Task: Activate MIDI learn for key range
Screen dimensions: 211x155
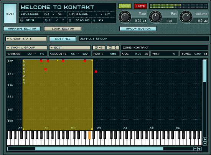Action: pos(99,48)
